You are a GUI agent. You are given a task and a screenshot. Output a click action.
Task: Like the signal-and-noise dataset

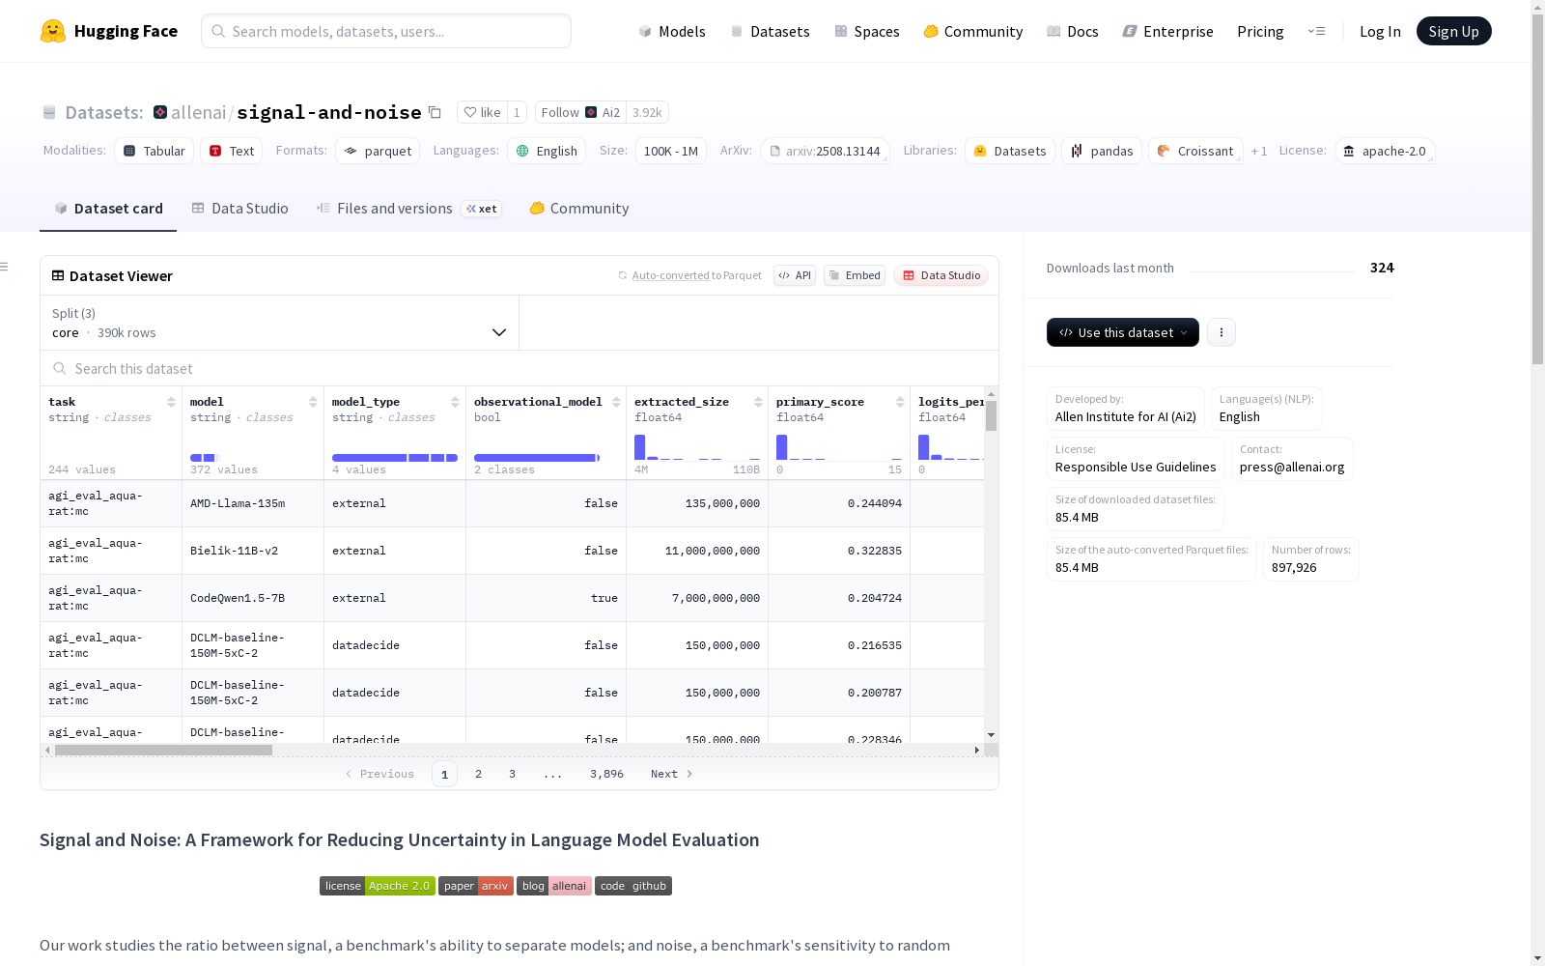pyautogui.click(x=482, y=112)
